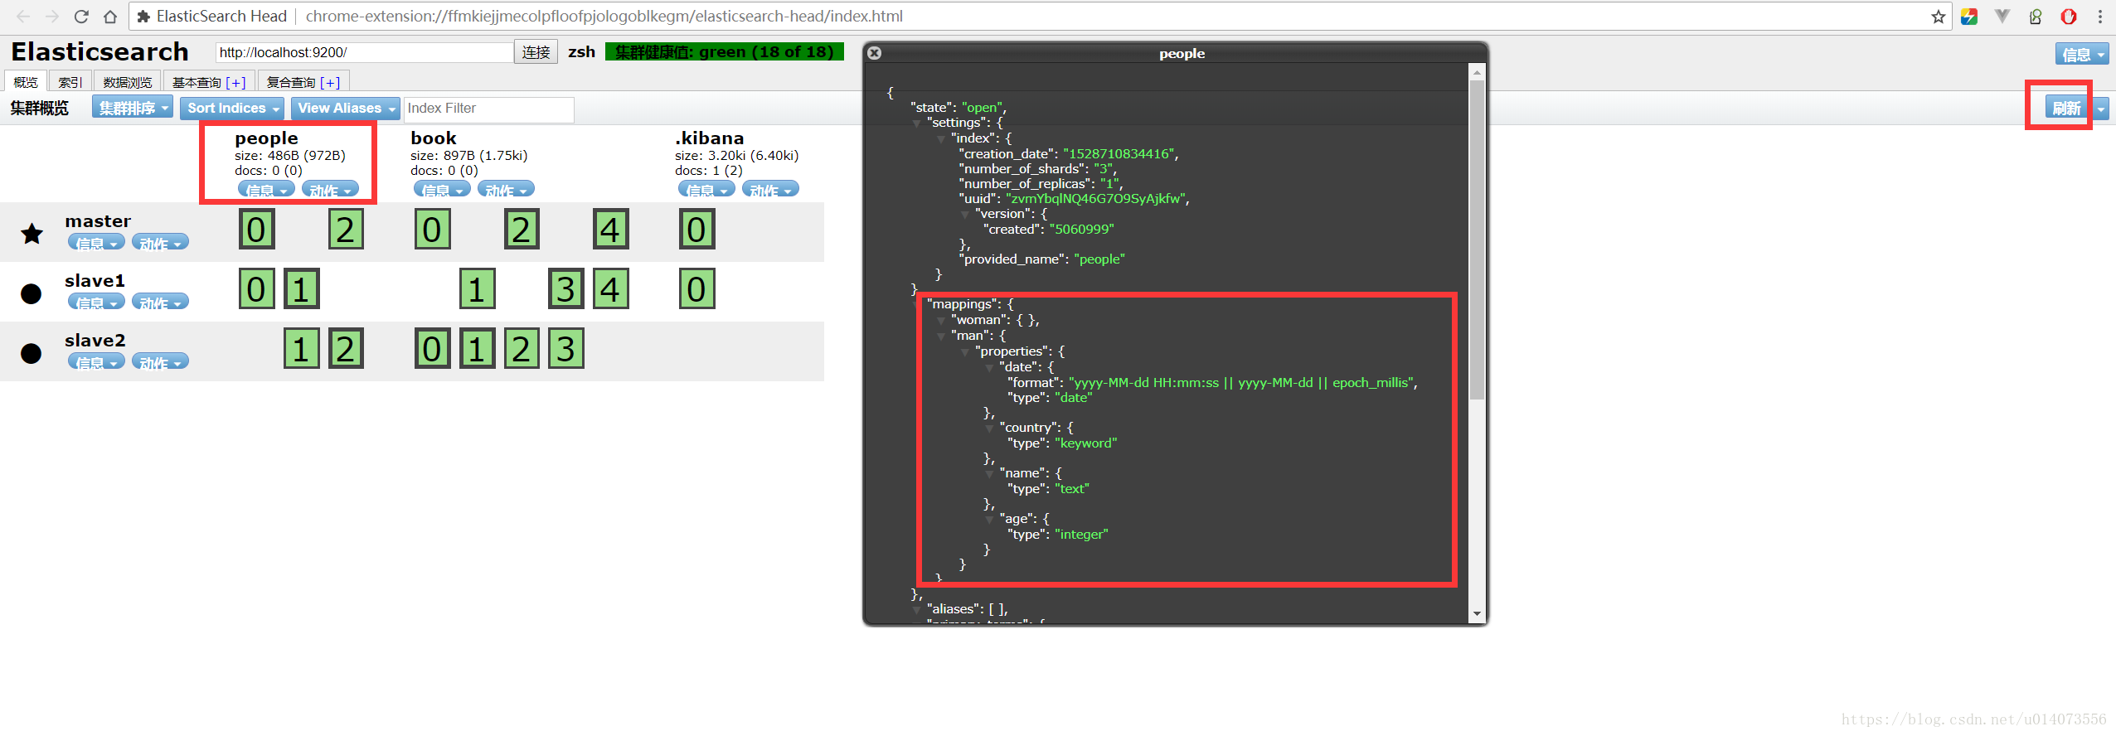The width and height of the screenshot is (2116, 736).
Task: Click the popup vertical scrollbar thumb
Action: pos(1477,240)
